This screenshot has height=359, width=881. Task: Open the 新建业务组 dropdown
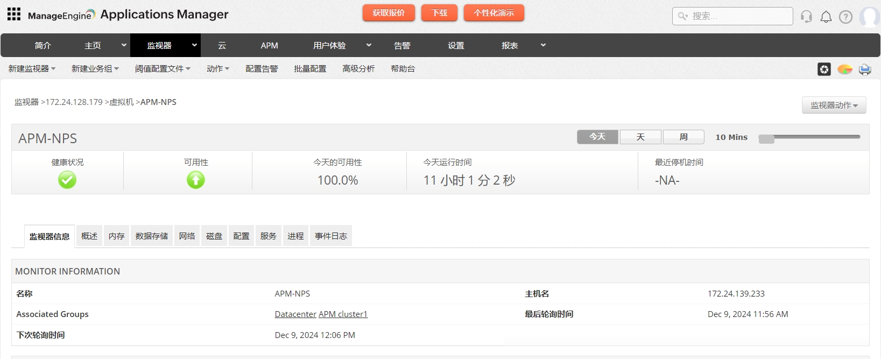click(x=95, y=69)
